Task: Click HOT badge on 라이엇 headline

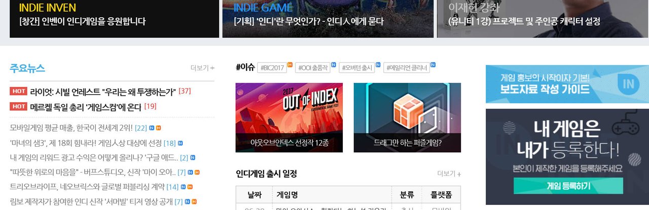Action: point(18,92)
